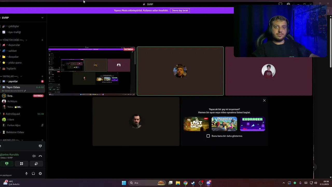Open the Inbox icon in Discord title bar
This screenshot has height=187, width=332.
coord(280,4)
